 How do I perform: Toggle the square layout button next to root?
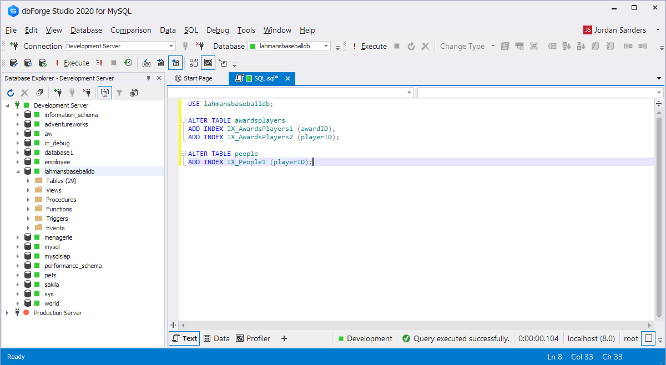point(648,338)
